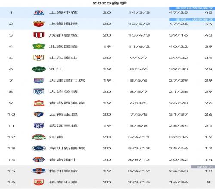Click the Yunnan Yukun (云南玉昆) shield icon
Viewport: 215px width, 189px height.
pyautogui.click(x=39, y=114)
